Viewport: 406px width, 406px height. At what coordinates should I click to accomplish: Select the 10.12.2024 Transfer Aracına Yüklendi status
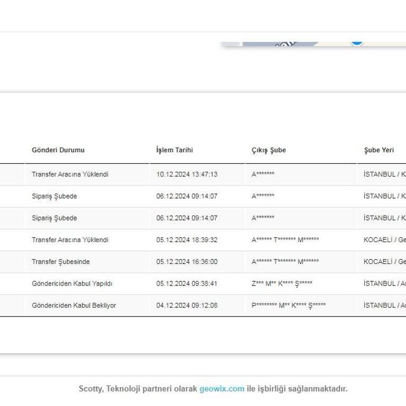(70, 174)
